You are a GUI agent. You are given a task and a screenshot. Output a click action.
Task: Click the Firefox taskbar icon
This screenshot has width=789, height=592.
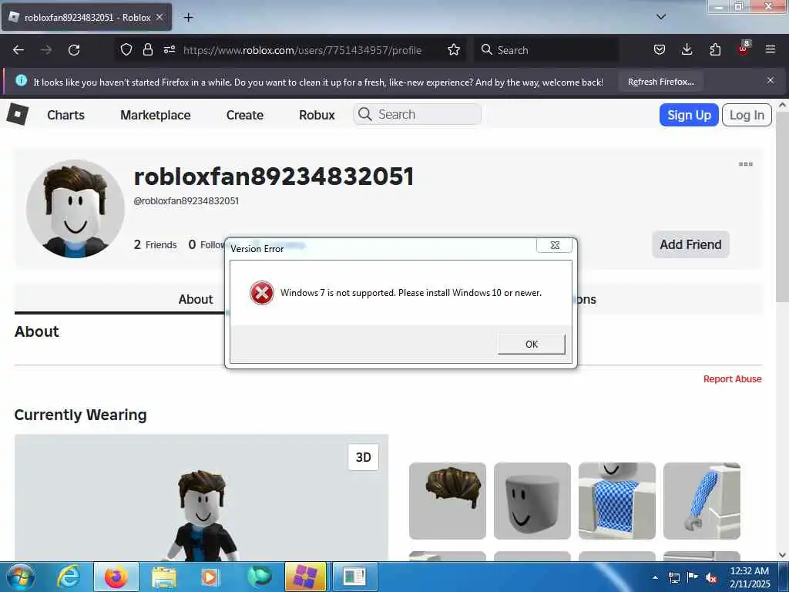116,577
